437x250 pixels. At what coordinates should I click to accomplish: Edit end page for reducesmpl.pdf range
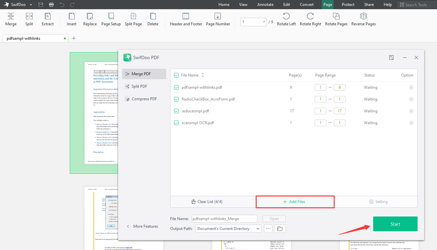[x=339, y=111]
